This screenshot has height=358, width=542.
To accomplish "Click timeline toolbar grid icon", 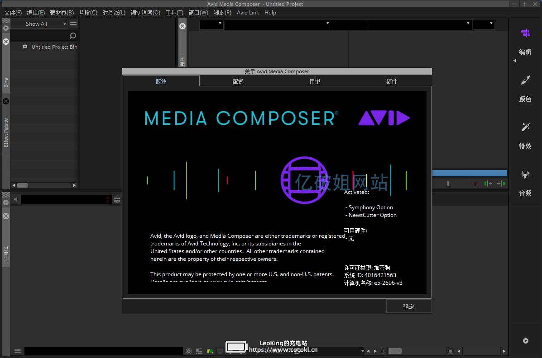I will click(117, 199).
